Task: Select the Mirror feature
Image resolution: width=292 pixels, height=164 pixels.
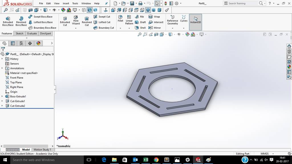Action: 155,28
